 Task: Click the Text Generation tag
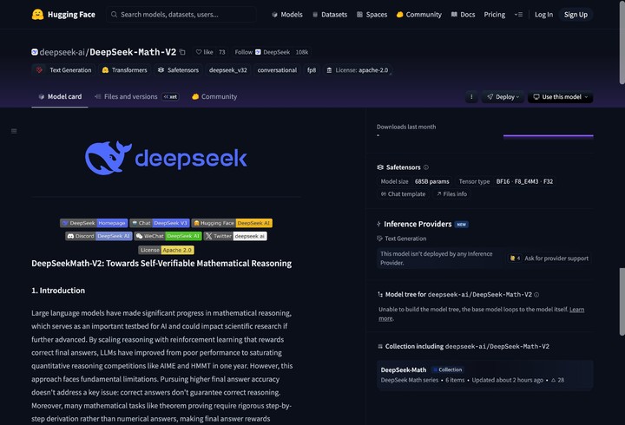point(63,70)
